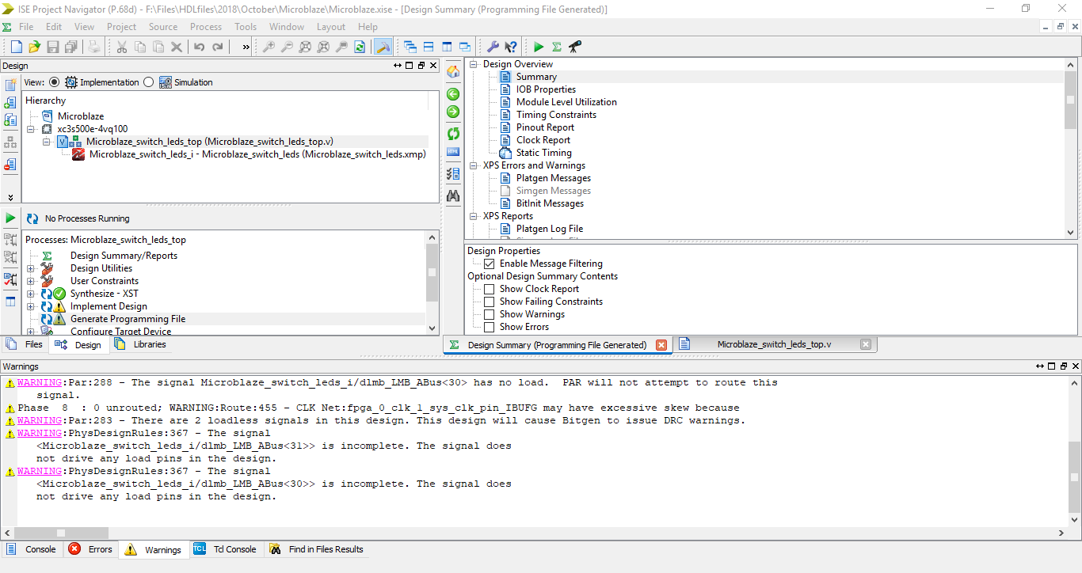Click the green Reload icon in summary sidebar
This screenshot has height=573, width=1082.
(453, 133)
